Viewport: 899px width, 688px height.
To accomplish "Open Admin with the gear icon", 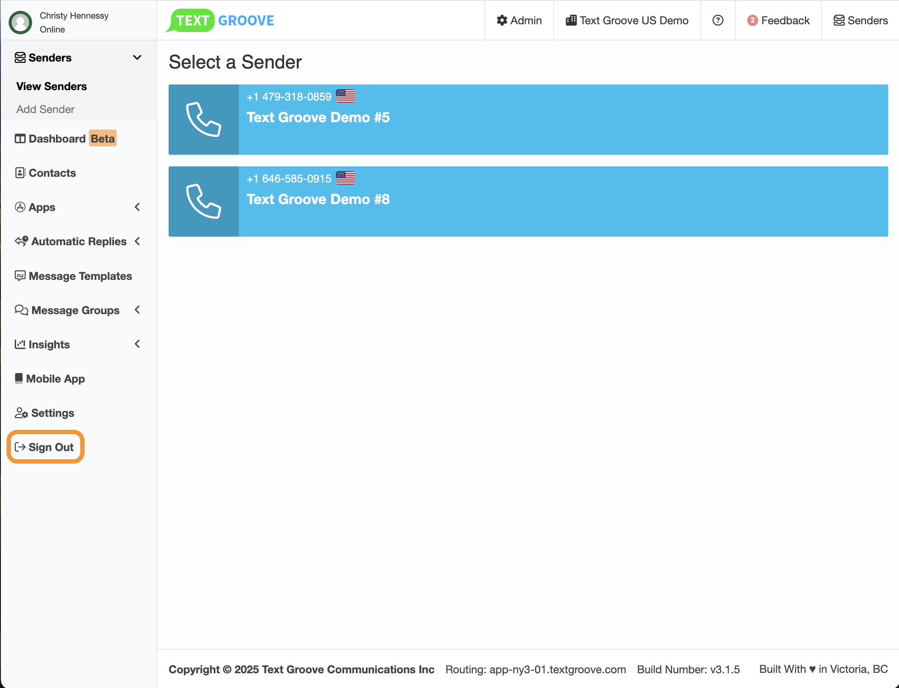I will (519, 20).
